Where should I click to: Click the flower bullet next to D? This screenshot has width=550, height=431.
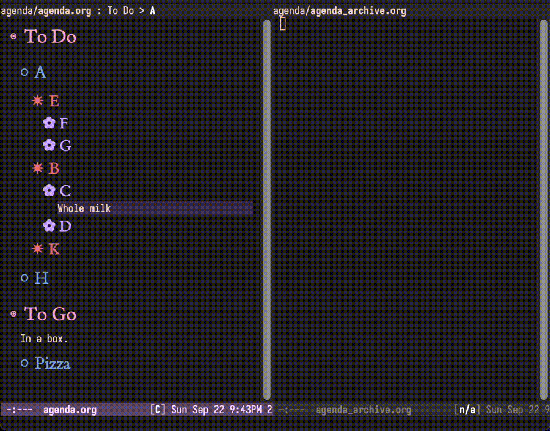point(49,226)
